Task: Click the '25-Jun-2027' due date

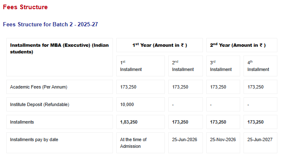Action: click(x=260, y=139)
